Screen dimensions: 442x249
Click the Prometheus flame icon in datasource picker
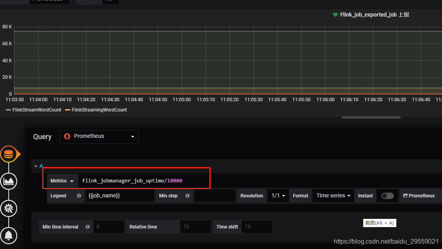[x=67, y=137]
